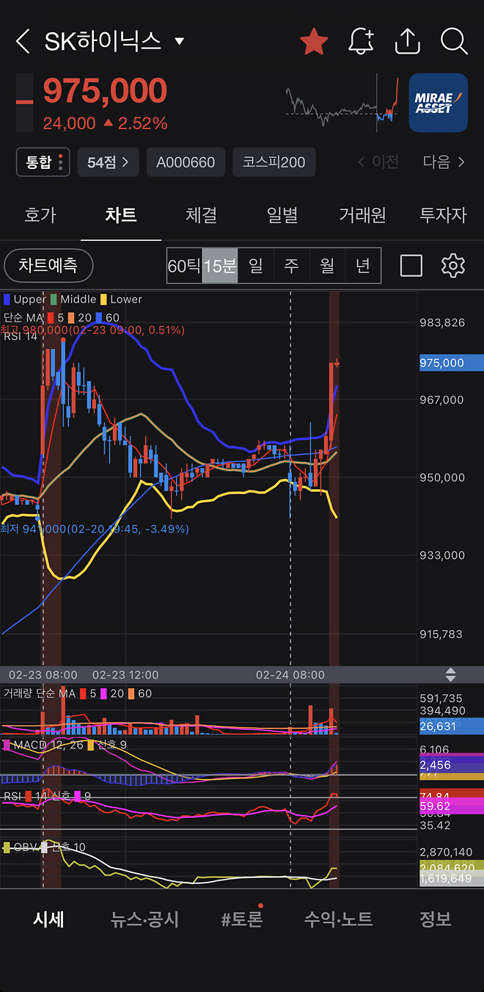The image size is (484, 992).
Task: Open chart settings gear icon
Action: click(x=453, y=265)
